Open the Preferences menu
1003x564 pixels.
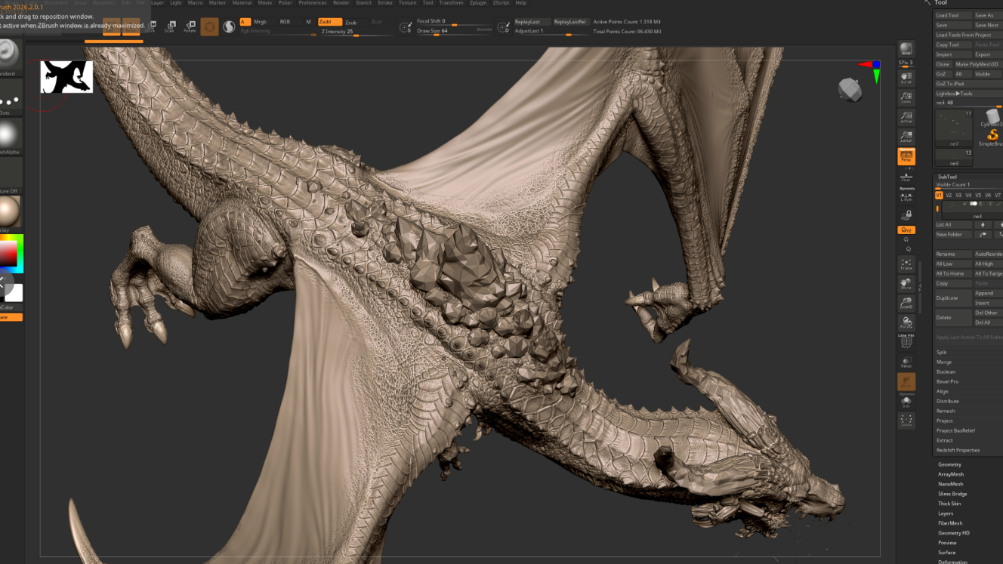click(x=313, y=3)
